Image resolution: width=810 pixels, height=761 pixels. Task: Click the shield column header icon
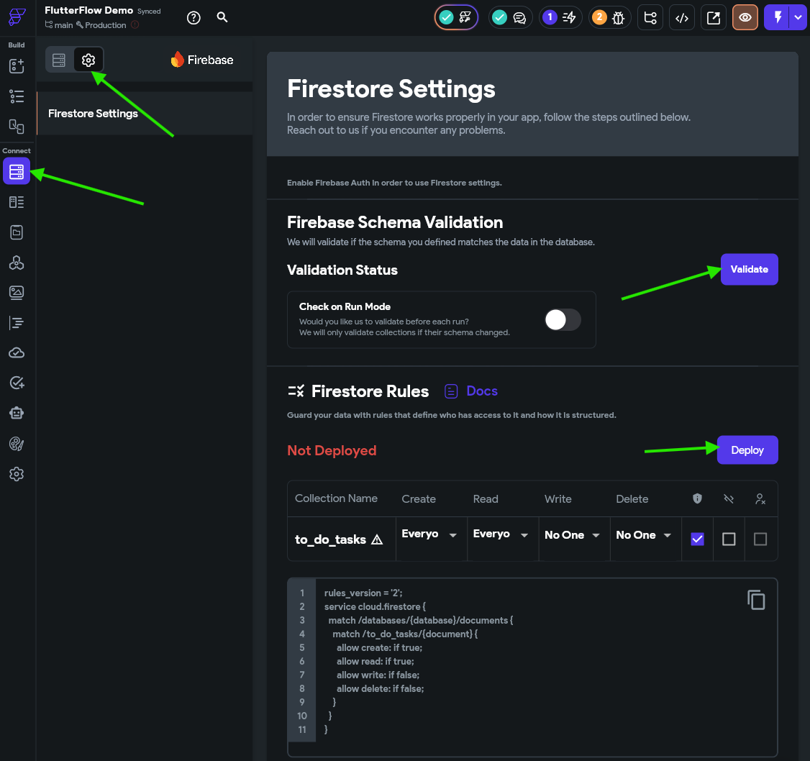click(x=697, y=498)
